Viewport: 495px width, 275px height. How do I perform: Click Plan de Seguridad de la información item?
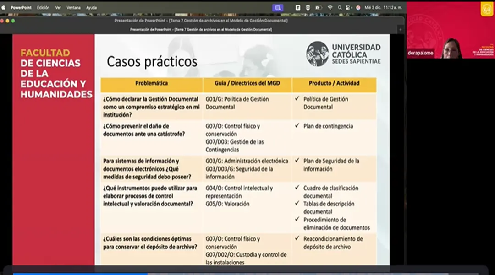tap(331, 165)
